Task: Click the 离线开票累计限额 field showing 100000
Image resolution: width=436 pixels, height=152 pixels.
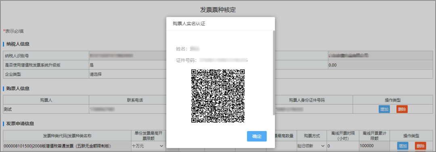Action: [374, 146]
